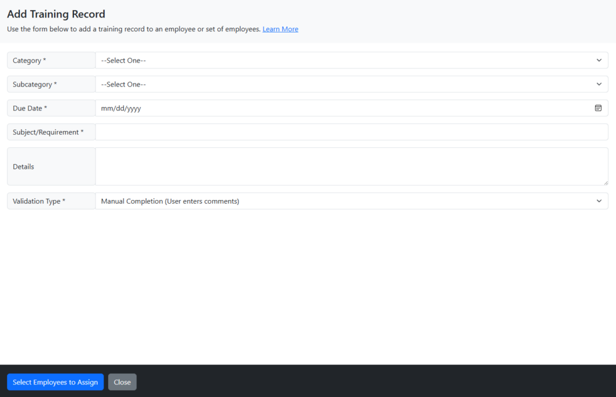Select the month segment of Due Date
Image resolution: width=616 pixels, height=397 pixels.
[107, 109]
